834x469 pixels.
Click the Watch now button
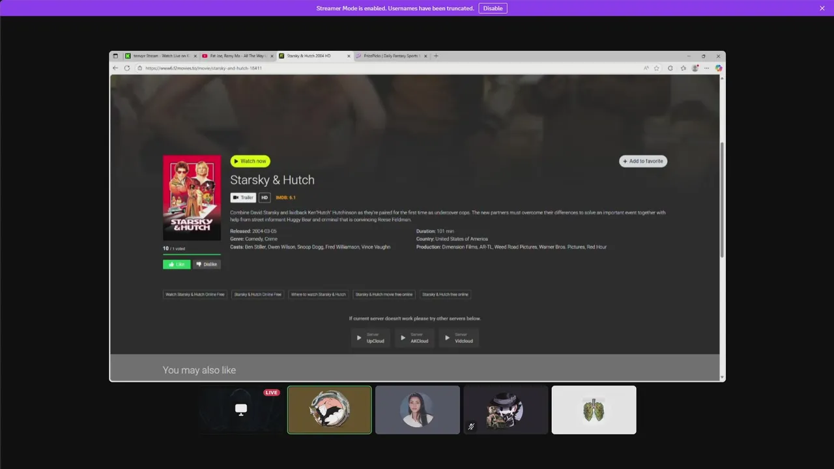[x=250, y=161]
